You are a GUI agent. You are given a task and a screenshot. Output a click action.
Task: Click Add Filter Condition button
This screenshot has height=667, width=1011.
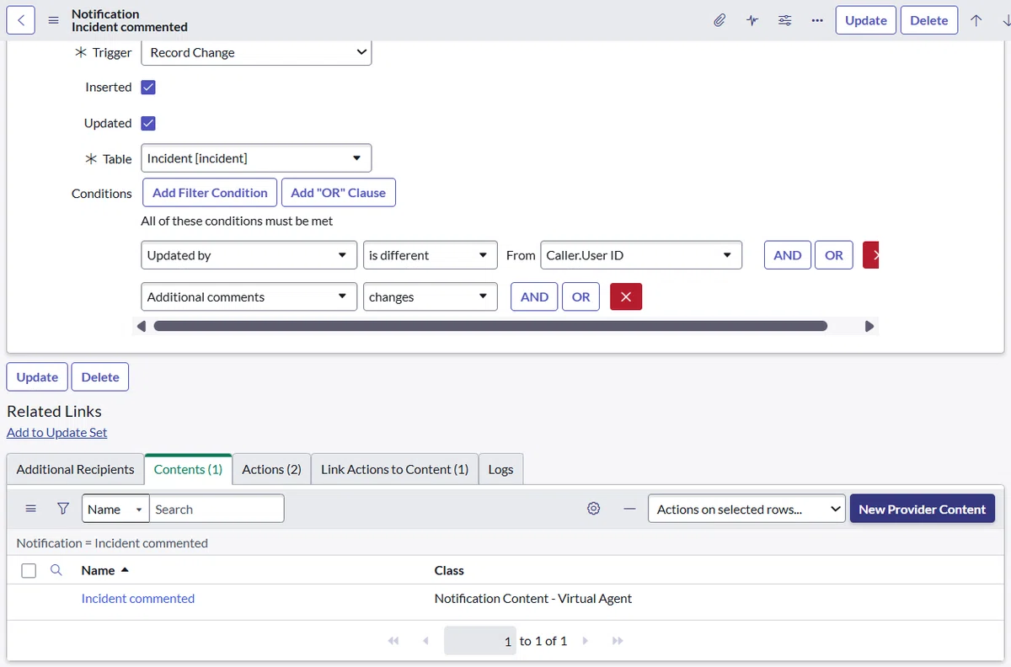(210, 192)
